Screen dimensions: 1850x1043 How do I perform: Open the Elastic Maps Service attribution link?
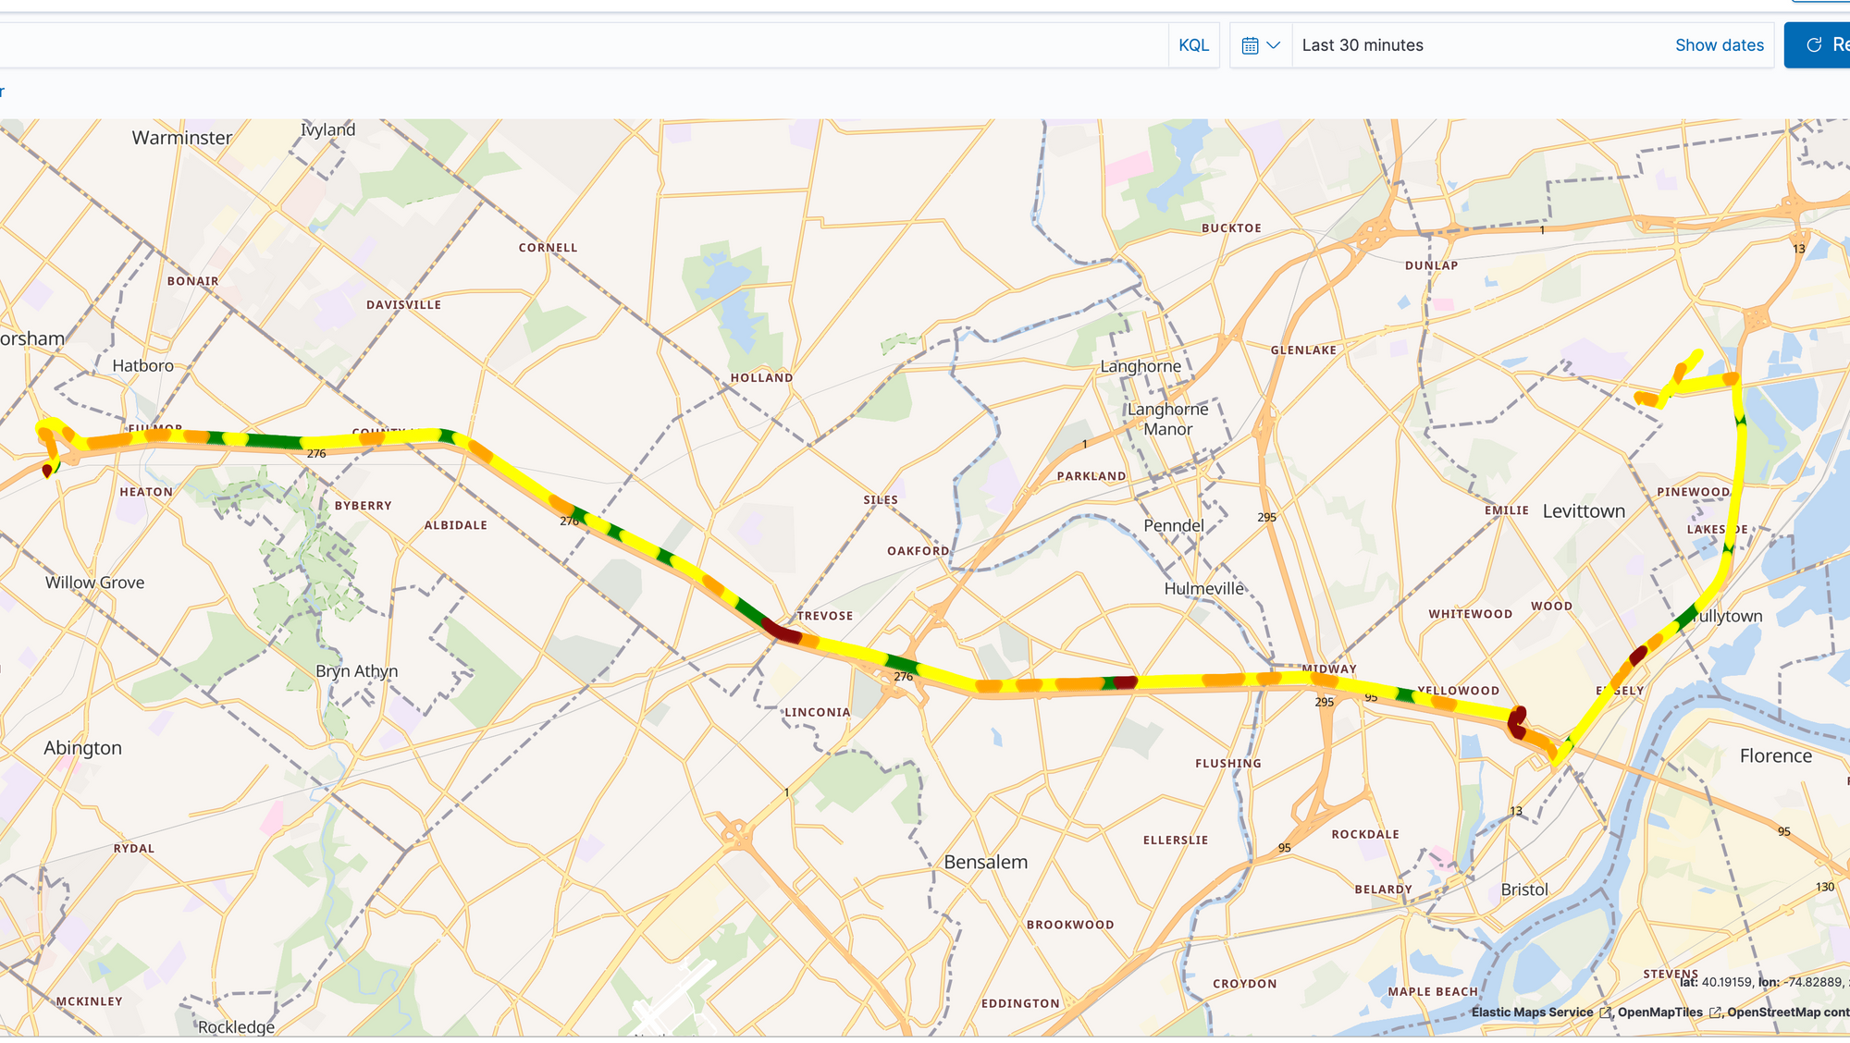tap(1532, 1012)
